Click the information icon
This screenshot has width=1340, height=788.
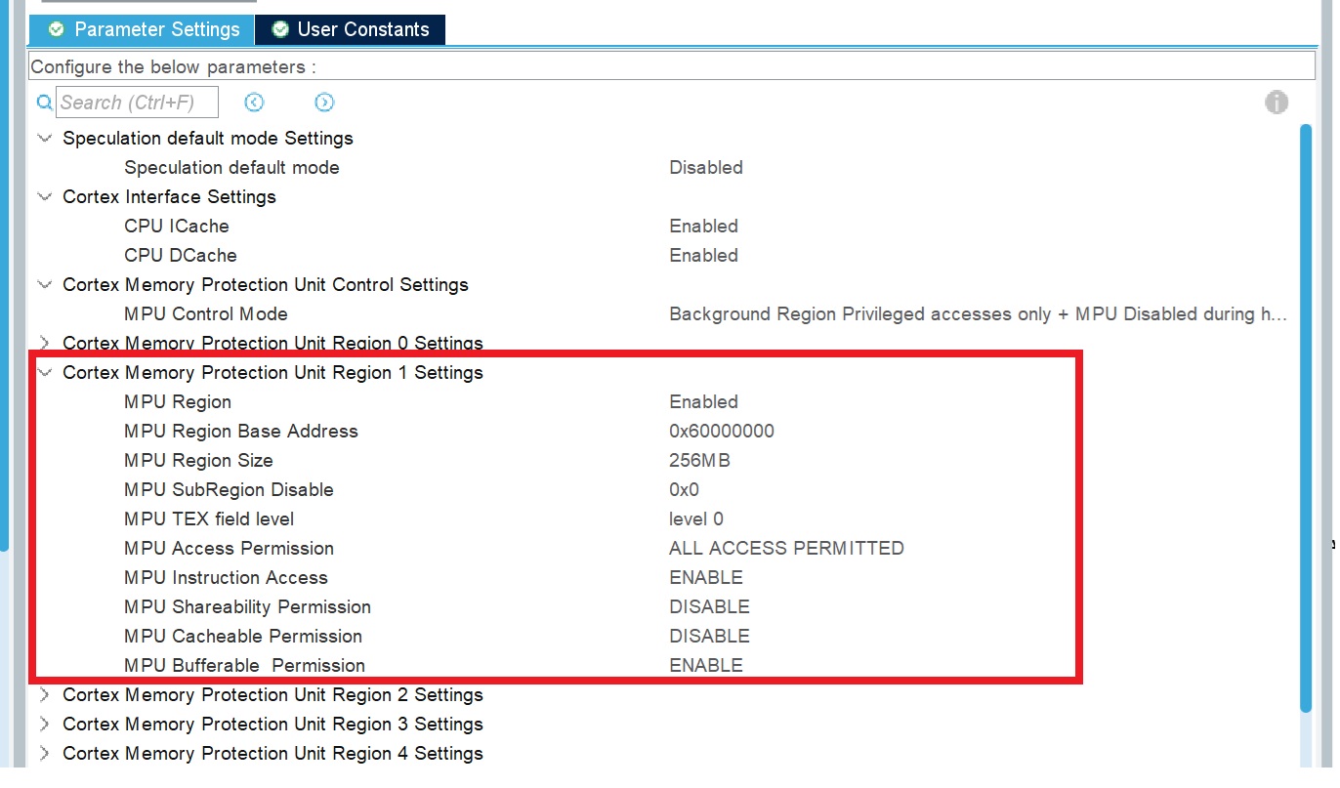pyautogui.click(x=1277, y=103)
